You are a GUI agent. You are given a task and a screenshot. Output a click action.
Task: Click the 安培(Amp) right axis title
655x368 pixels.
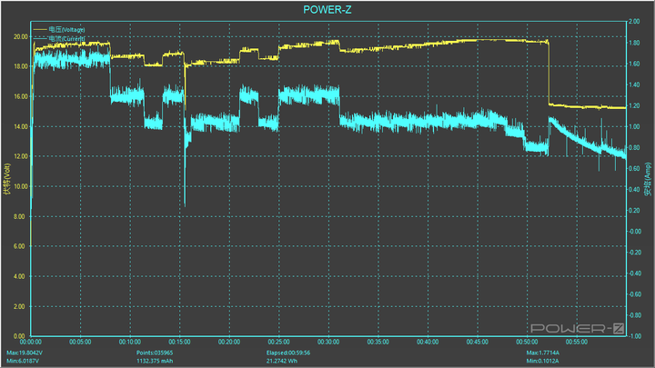coord(648,179)
